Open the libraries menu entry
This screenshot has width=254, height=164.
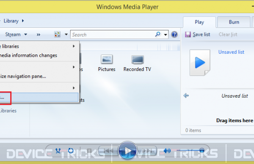click(x=39, y=46)
